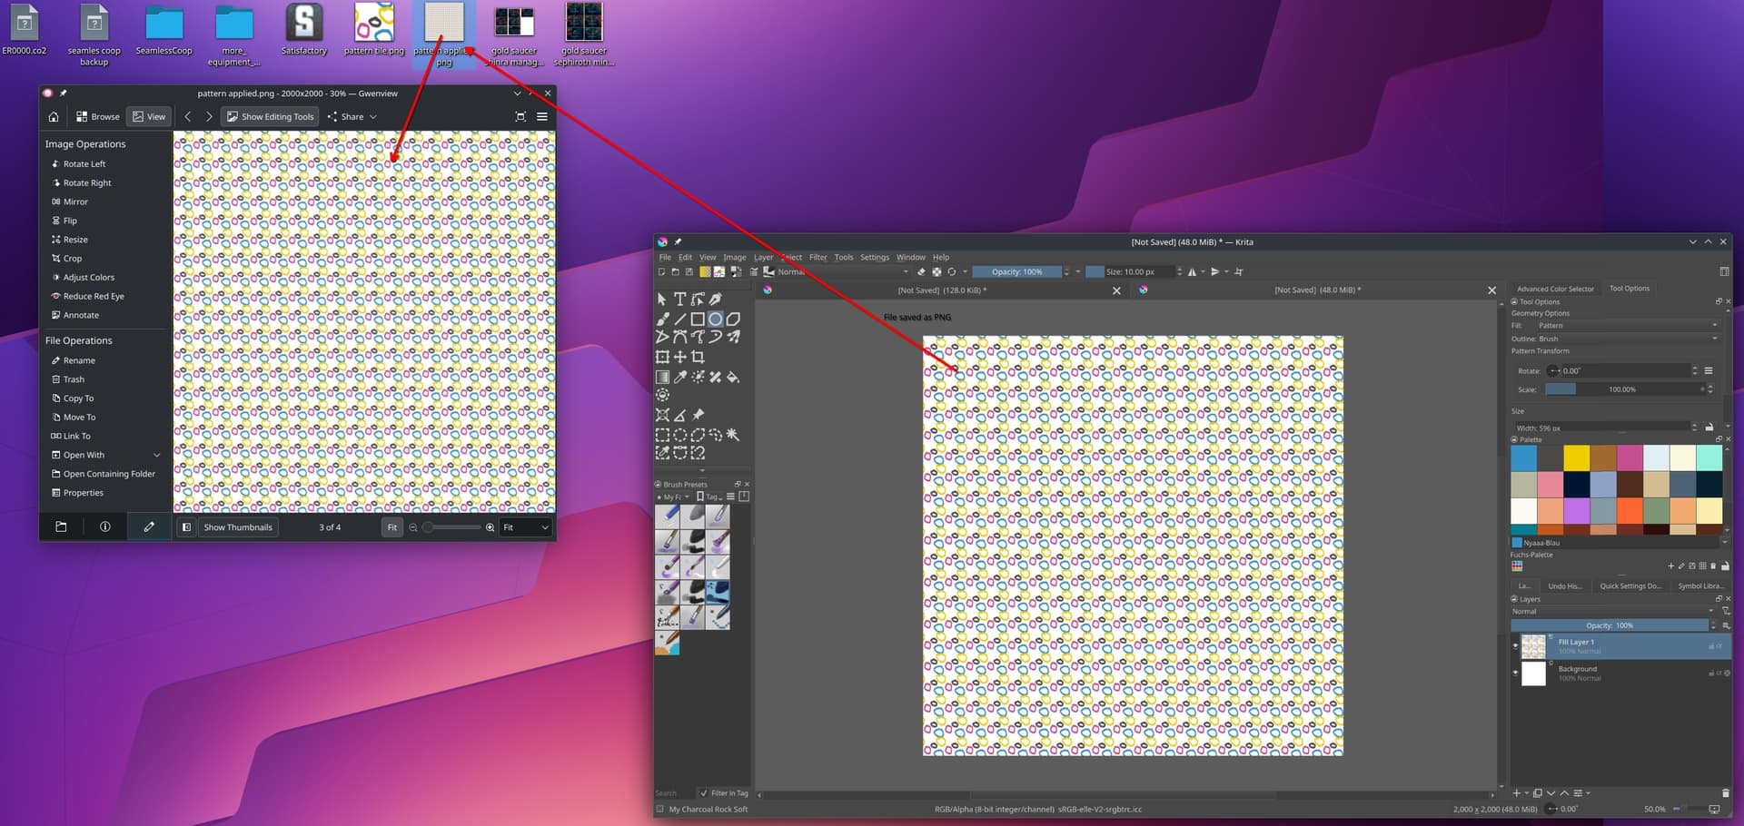Click Open Containing Folder in Gwenview
Image resolution: width=1744 pixels, height=826 pixels.
pyautogui.click(x=109, y=474)
